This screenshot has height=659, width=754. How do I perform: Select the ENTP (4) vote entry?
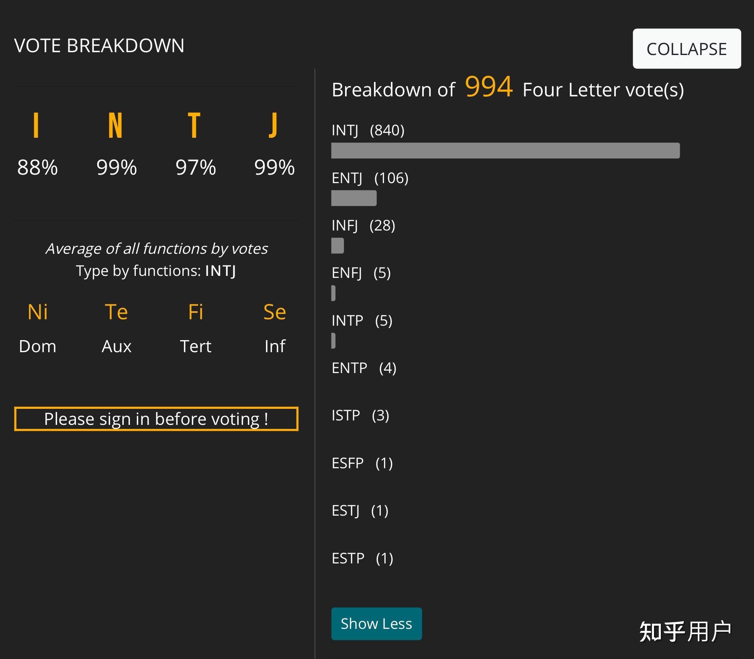click(364, 368)
